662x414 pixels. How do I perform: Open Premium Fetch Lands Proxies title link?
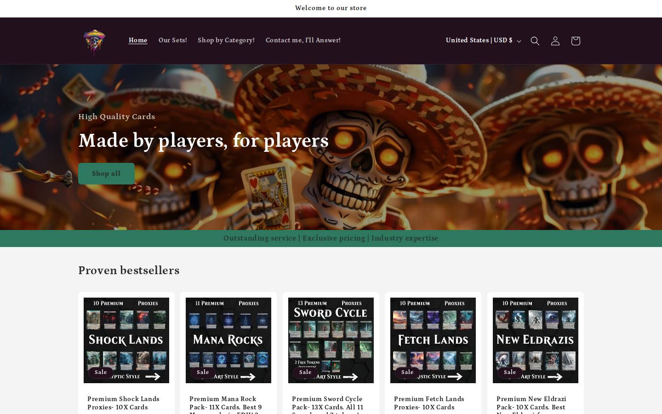429,403
